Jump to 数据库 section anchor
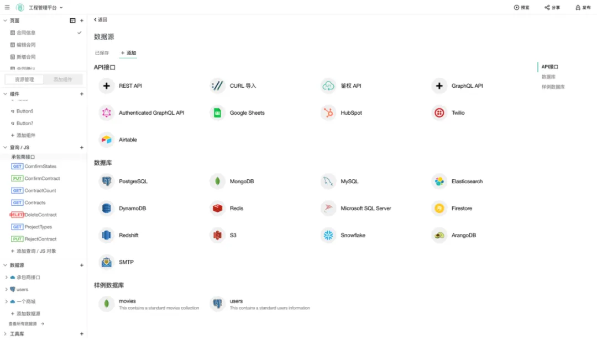The image size is (597, 341). pos(548,77)
